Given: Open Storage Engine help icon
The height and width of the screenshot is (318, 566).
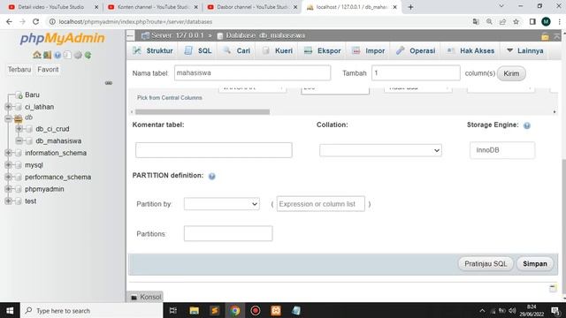Looking at the screenshot, I should pos(527,125).
